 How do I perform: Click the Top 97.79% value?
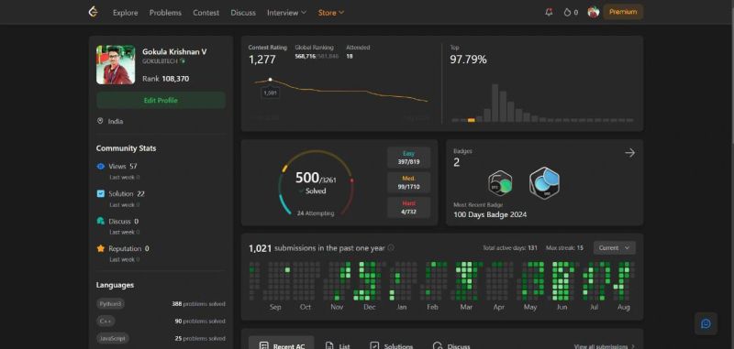(x=468, y=60)
